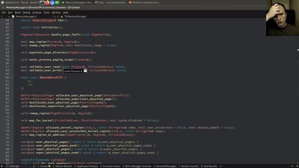The width and height of the screenshot is (299, 168).
Task: Click the vertical scrollbar of the code editor
Action: 298,91
